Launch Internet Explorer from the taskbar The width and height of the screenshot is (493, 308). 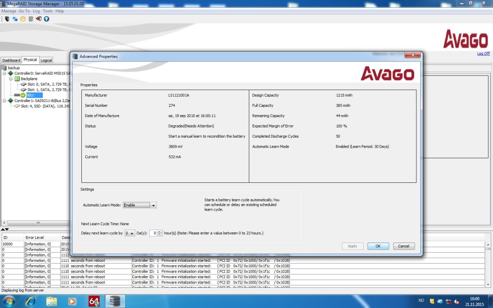point(30,301)
